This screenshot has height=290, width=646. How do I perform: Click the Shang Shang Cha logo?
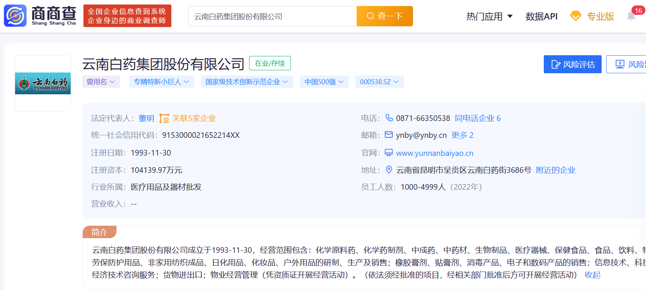point(40,16)
